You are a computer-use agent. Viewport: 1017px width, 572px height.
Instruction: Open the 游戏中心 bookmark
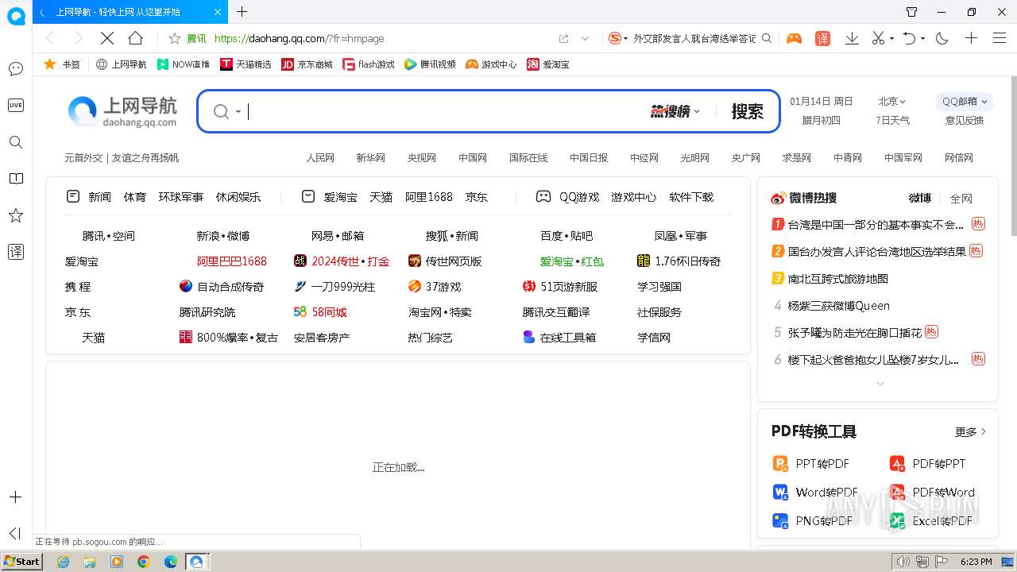[x=491, y=64]
